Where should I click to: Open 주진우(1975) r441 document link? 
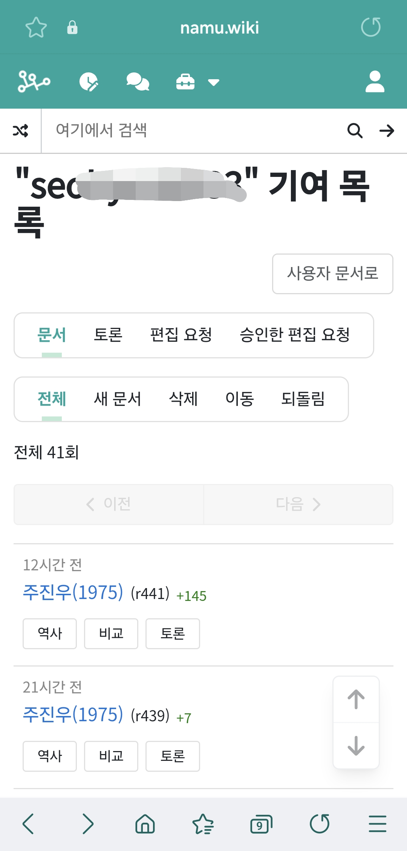(73, 592)
